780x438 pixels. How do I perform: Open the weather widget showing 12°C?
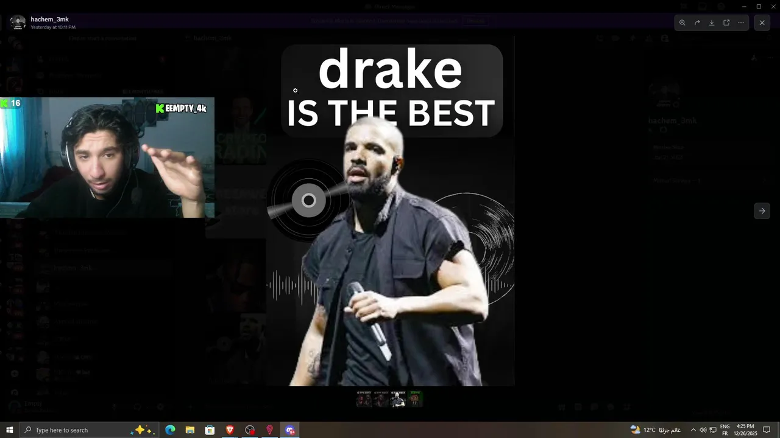click(655, 430)
